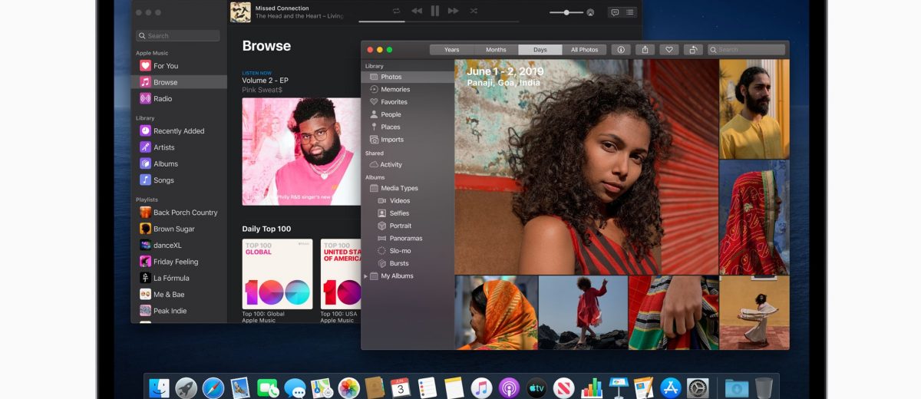Open Peak Indie playlist
This screenshot has width=921, height=399.
point(180,311)
